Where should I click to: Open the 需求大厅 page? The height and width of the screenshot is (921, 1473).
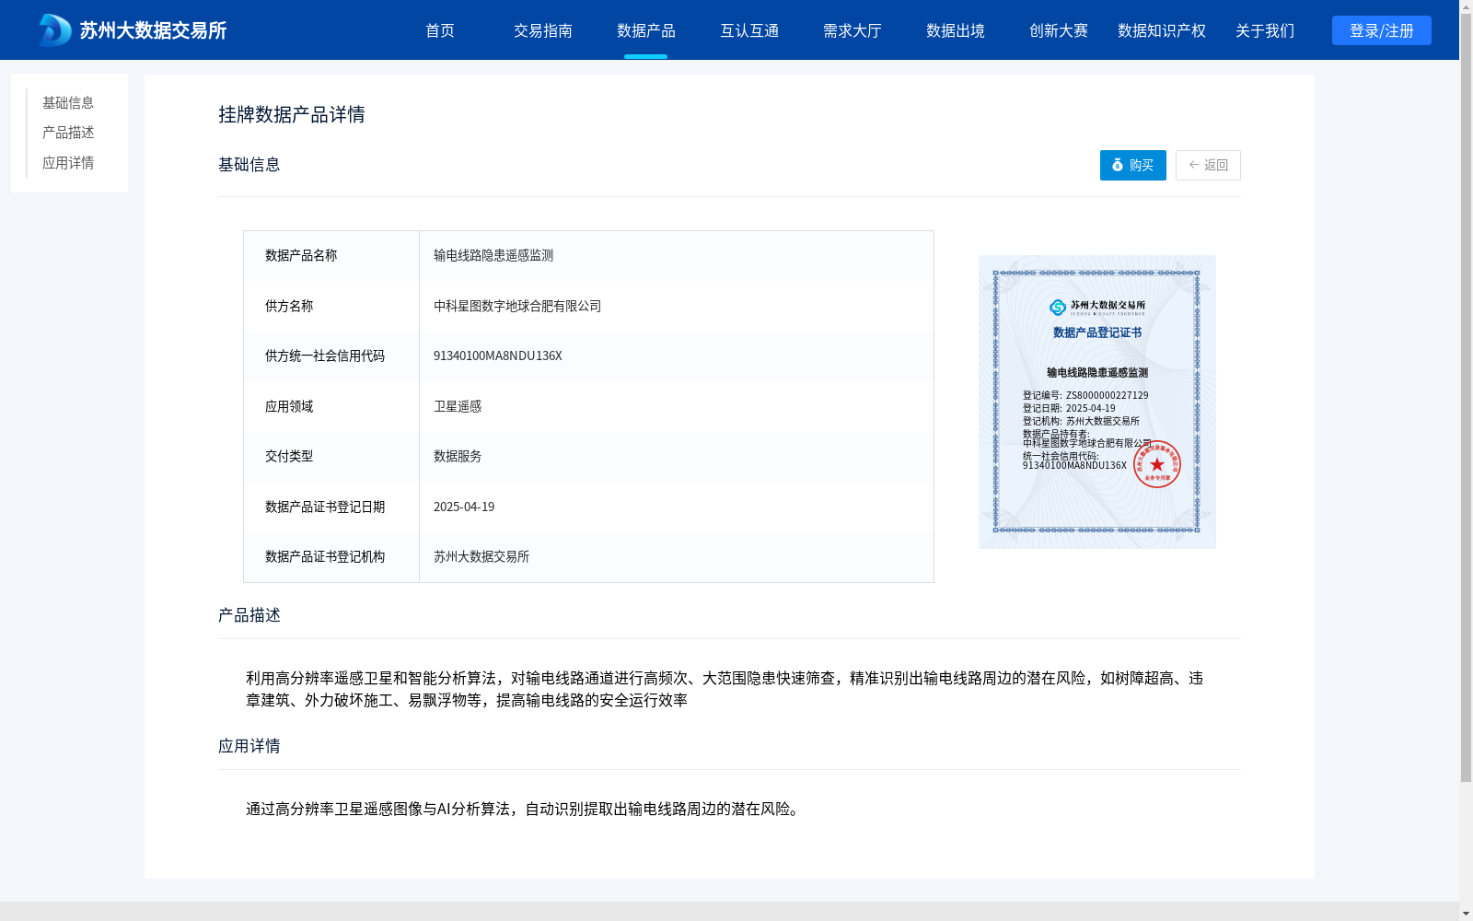[x=852, y=30]
